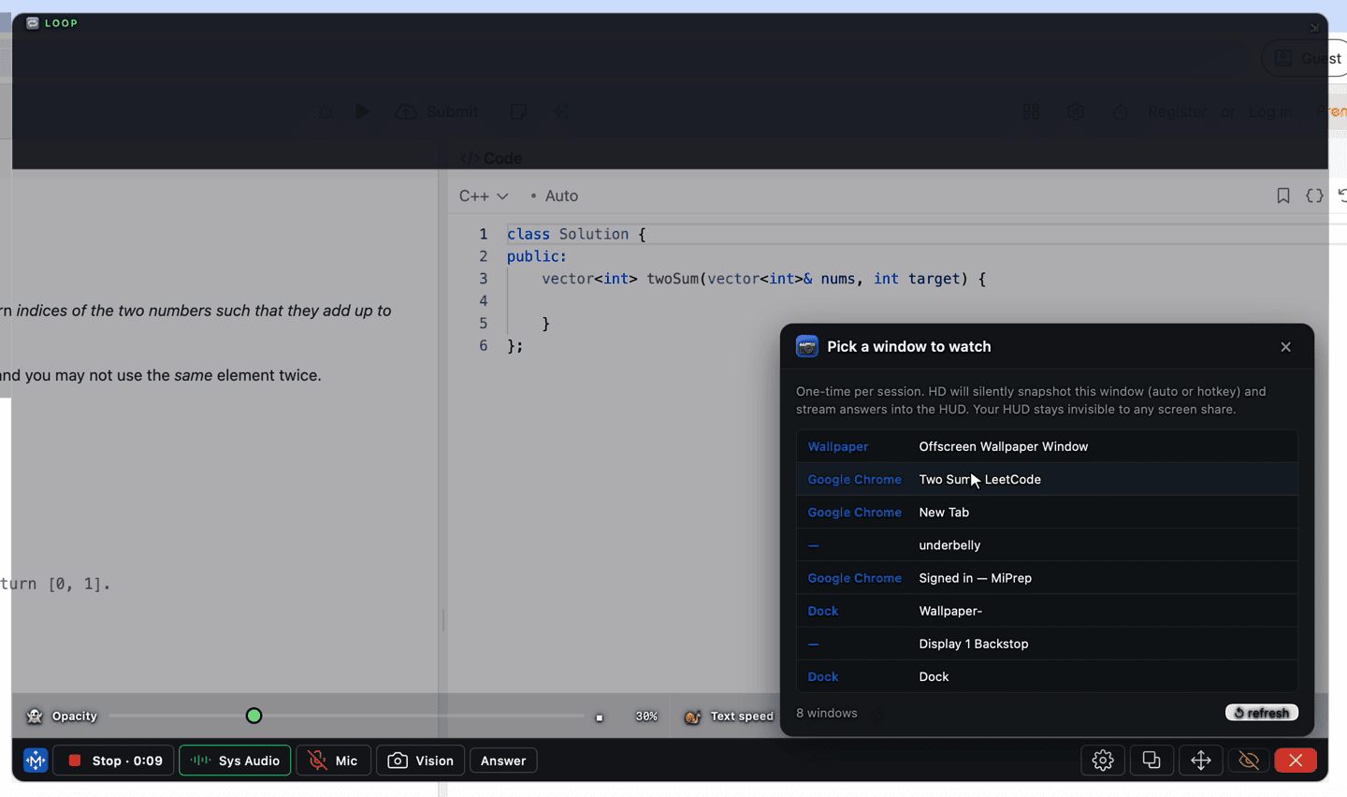Click the camera icon in Pick a window header
The width and height of the screenshot is (1347, 797).
806,346
